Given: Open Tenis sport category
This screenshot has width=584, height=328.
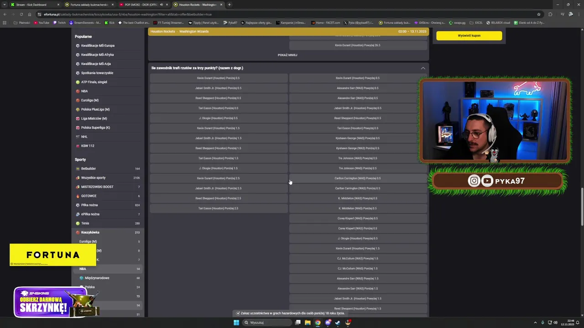Looking at the screenshot, I should tap(109, 223).
